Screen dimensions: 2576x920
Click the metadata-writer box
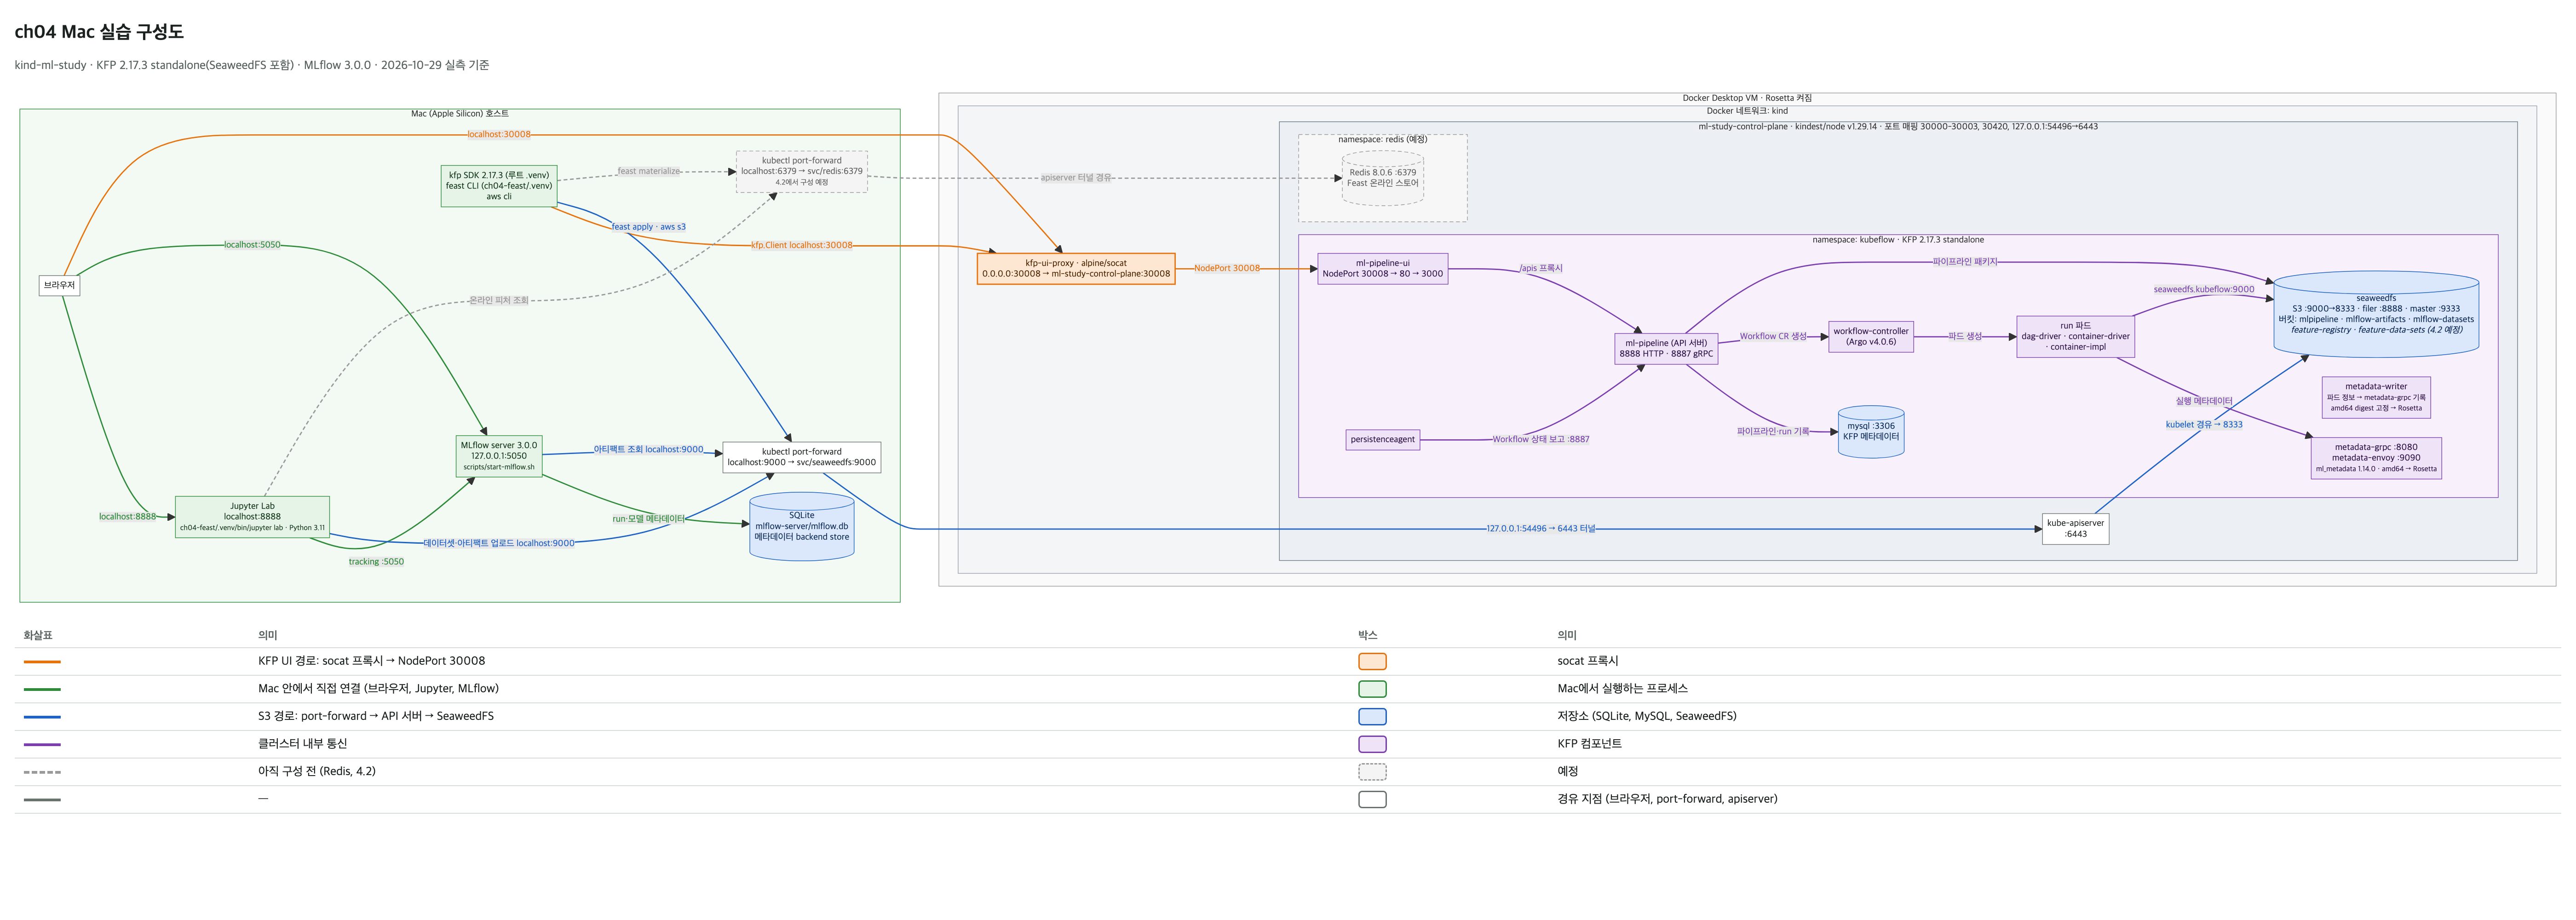pos(2376,397)
